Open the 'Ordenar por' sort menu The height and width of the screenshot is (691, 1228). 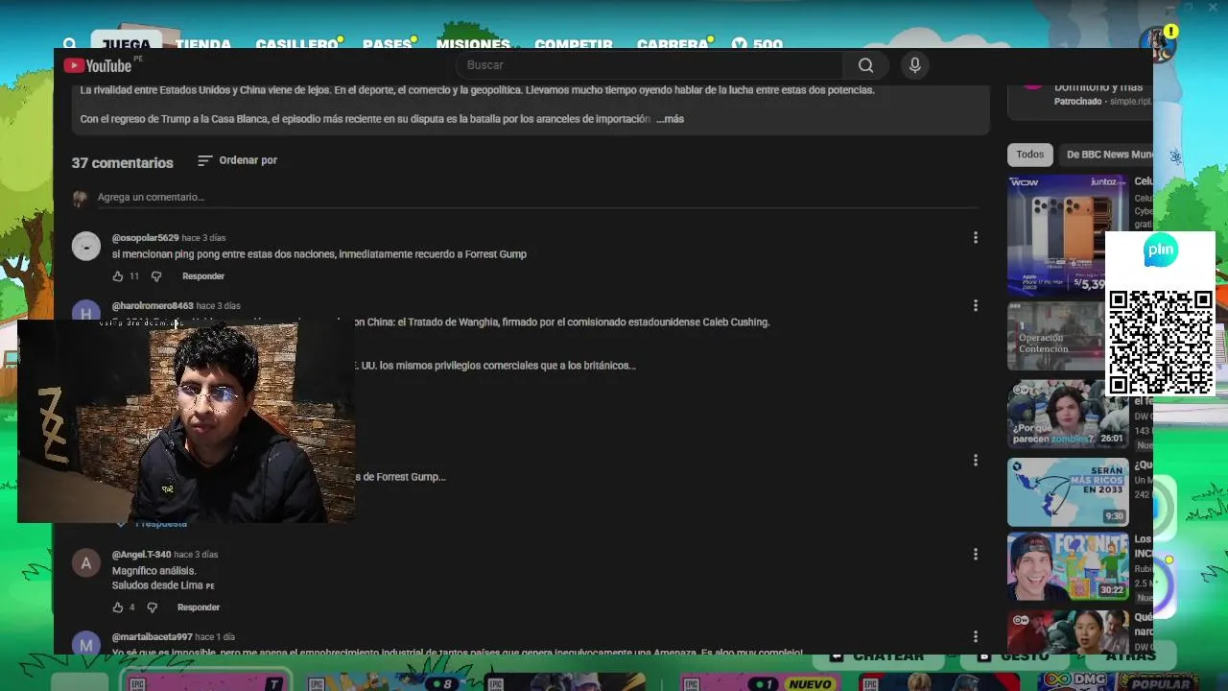[237, 160]
